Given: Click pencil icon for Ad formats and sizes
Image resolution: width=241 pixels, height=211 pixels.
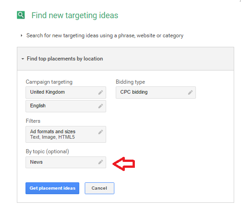Looking at the screenshot, I should (x=101, y=132).
